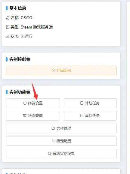Click the pencil icon beside 名称
130x174 pixels.
coord(8,18)
